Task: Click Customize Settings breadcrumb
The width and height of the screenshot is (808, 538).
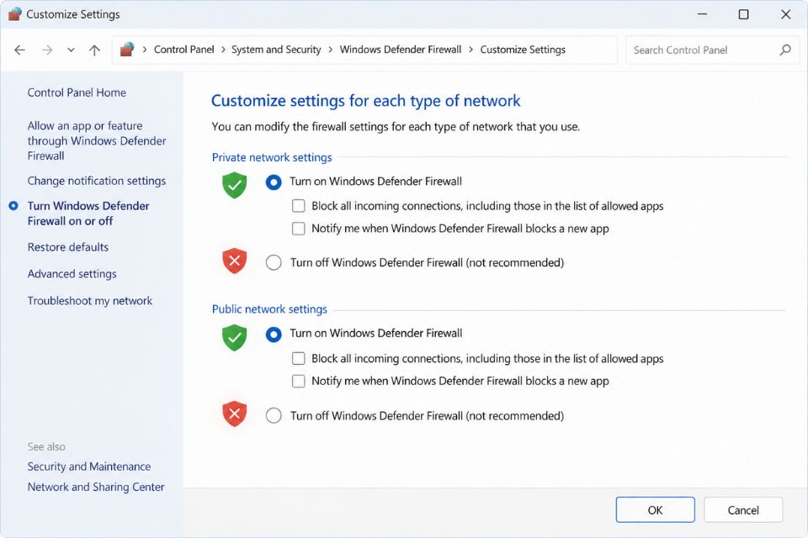Action: 523,50
